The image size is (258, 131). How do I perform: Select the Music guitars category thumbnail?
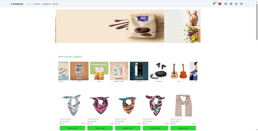(x=179, y=71)
